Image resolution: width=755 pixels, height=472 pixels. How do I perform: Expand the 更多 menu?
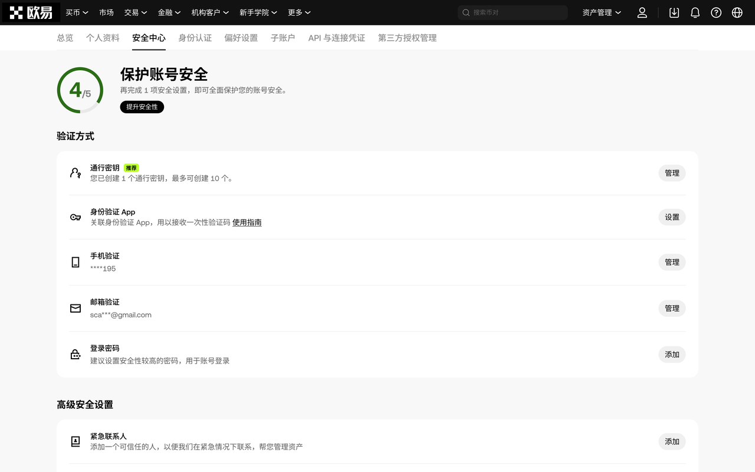(299, 12)
